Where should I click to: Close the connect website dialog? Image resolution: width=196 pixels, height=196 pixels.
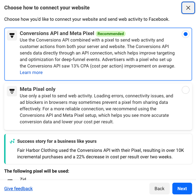pos(188,8)
